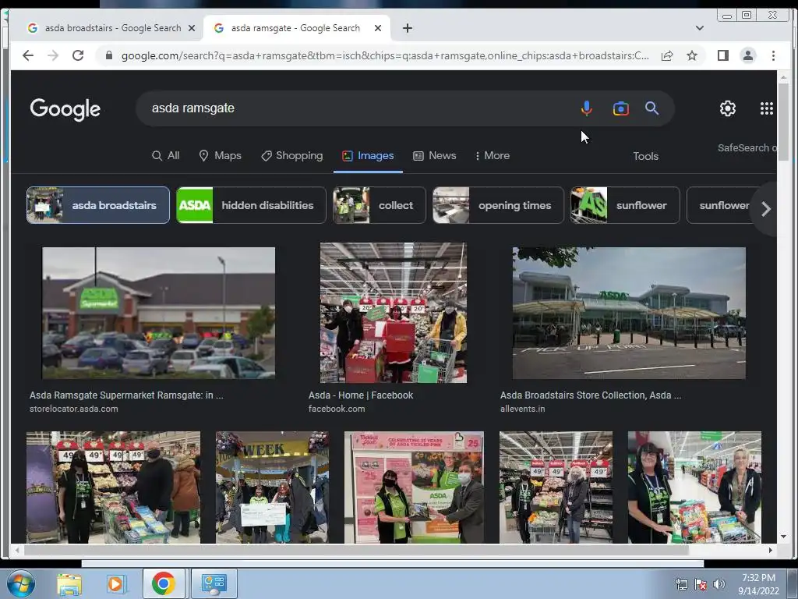The height and width of the screenshot is (599, 798).
Task: Select the Images tab
Action: tap(368, 155)
